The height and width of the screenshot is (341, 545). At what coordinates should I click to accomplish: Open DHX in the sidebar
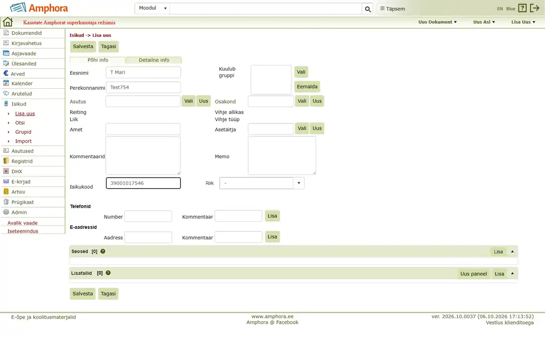click(17, 171)
